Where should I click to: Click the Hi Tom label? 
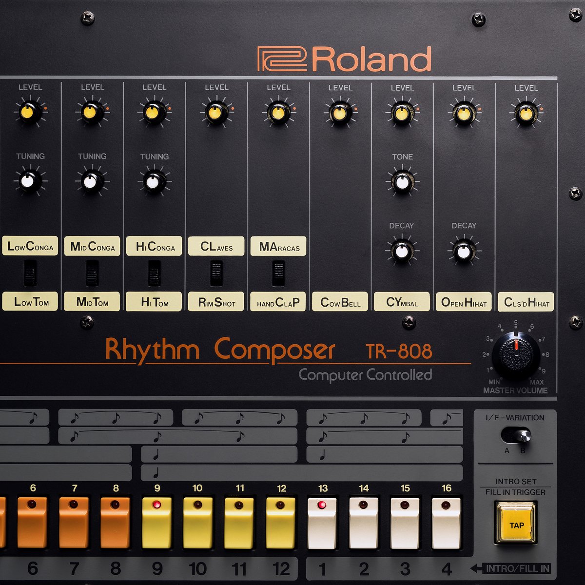pos(154,302)
